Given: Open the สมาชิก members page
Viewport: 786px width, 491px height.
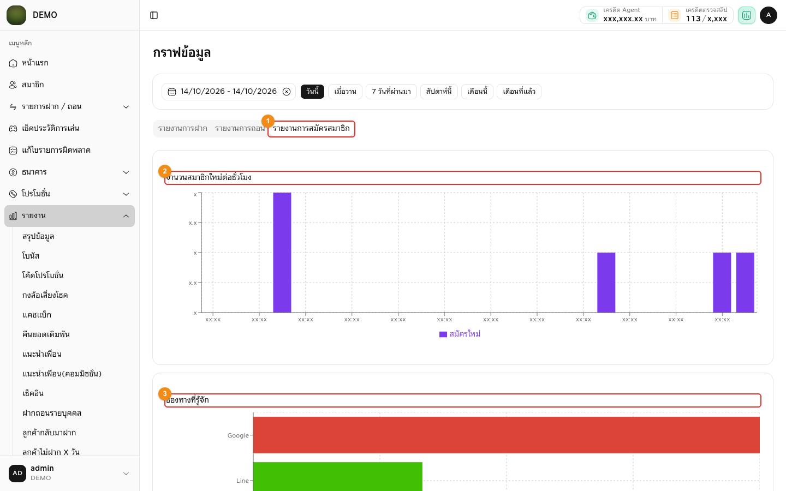Looking at the screenshot, I should point(69,85).
